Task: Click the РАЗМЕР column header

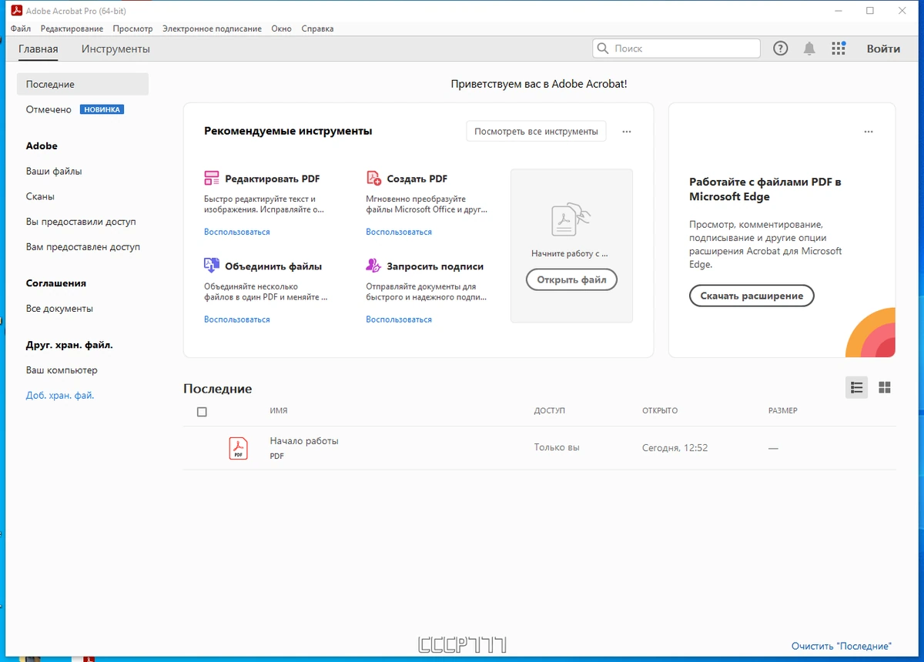Action: click(x=783, y=411)
